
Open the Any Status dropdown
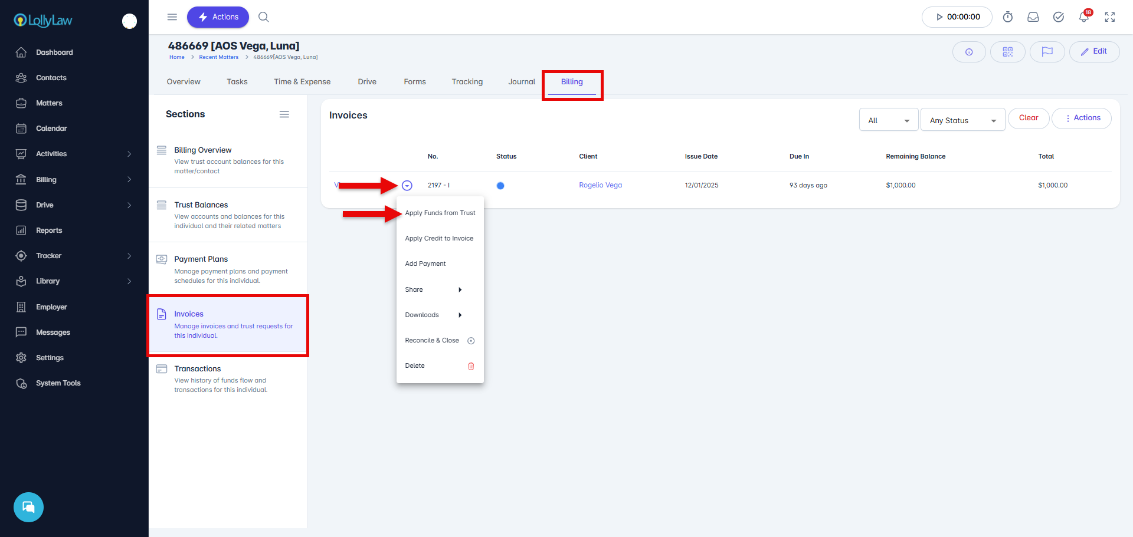(x=962, y=120)
